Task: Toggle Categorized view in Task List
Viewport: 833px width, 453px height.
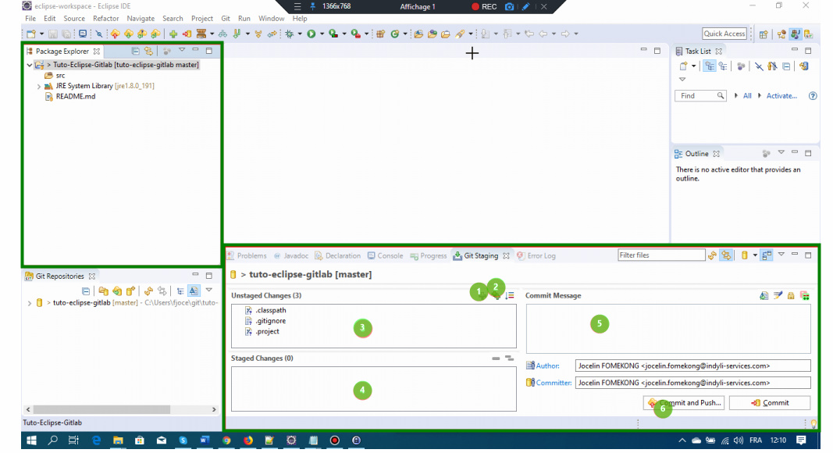Action: tap(709, 66)
